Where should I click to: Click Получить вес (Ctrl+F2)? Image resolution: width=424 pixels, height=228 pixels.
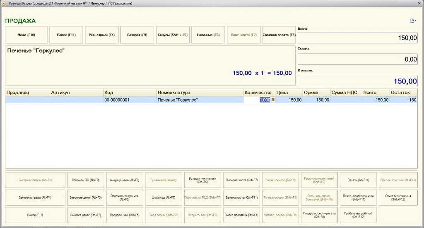(202, 215)
